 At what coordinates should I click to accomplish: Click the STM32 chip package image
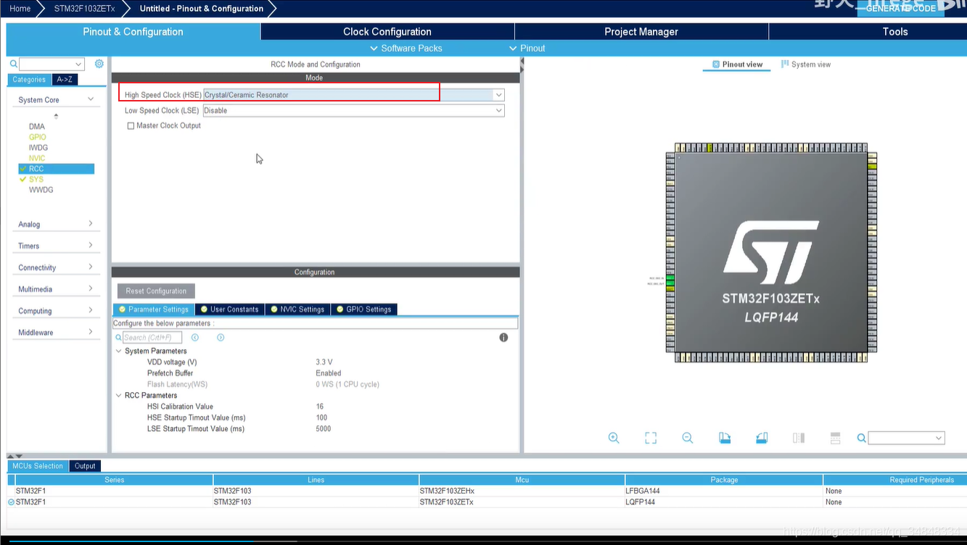[771, 252]
